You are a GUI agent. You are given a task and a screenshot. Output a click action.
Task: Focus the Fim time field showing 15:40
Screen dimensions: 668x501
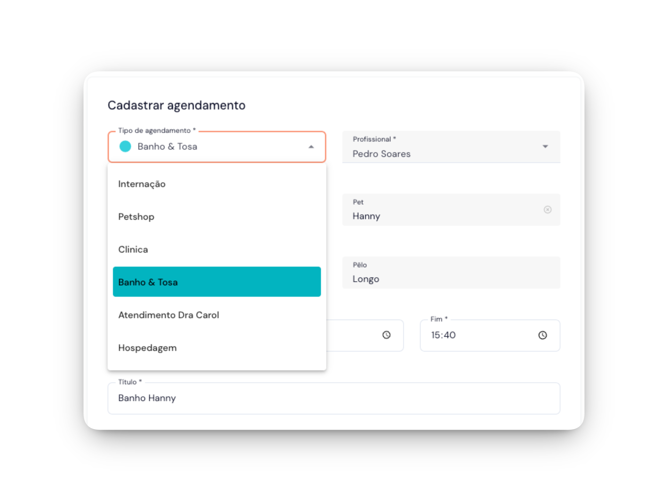[x=480, y=335]
